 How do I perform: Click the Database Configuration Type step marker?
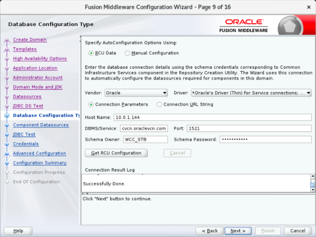click(x=7, y=115)
